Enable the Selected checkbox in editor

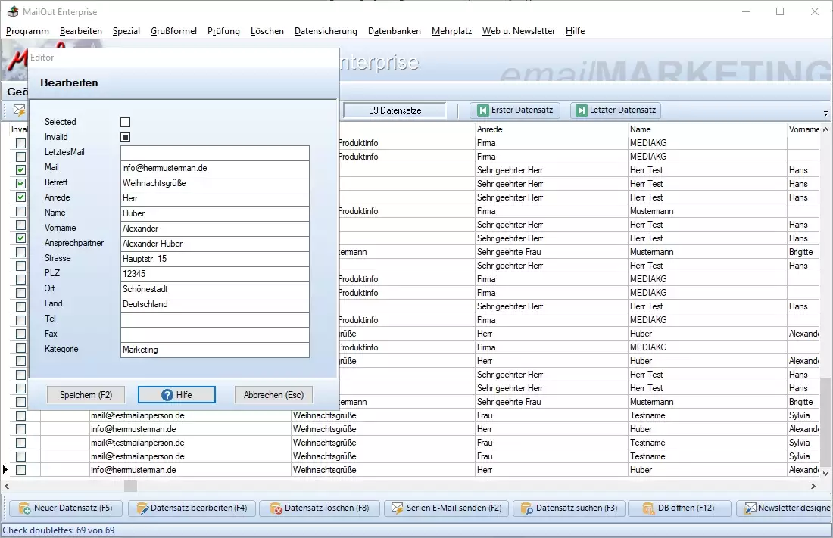point(126,122)
